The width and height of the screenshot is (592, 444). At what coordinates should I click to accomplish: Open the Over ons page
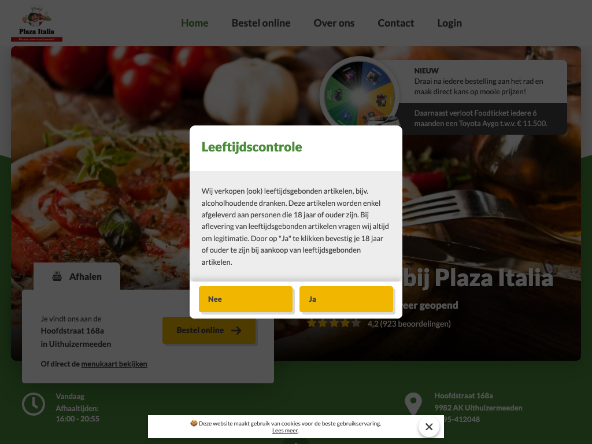(x=334, y=23)
